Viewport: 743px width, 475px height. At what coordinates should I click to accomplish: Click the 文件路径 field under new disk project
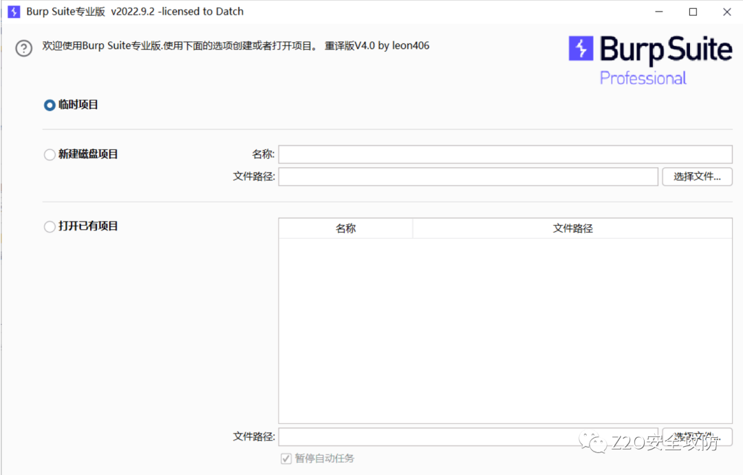click(469, 177)
